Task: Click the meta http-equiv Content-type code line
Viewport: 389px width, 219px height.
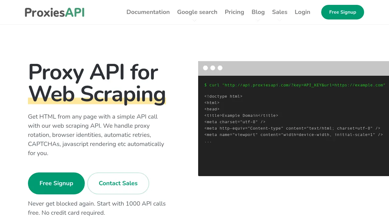Action: 292,128
